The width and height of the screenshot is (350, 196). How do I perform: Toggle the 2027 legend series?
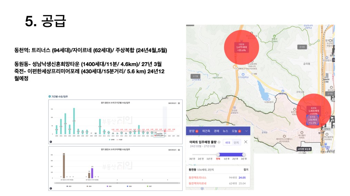pos(149,186)
